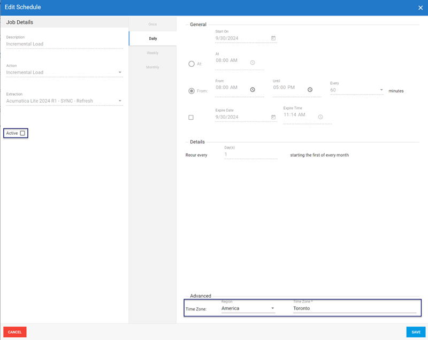Screen dimensions: 428x340
Task: Expand the Extraction selection dropdown
Action: (120, 101)
